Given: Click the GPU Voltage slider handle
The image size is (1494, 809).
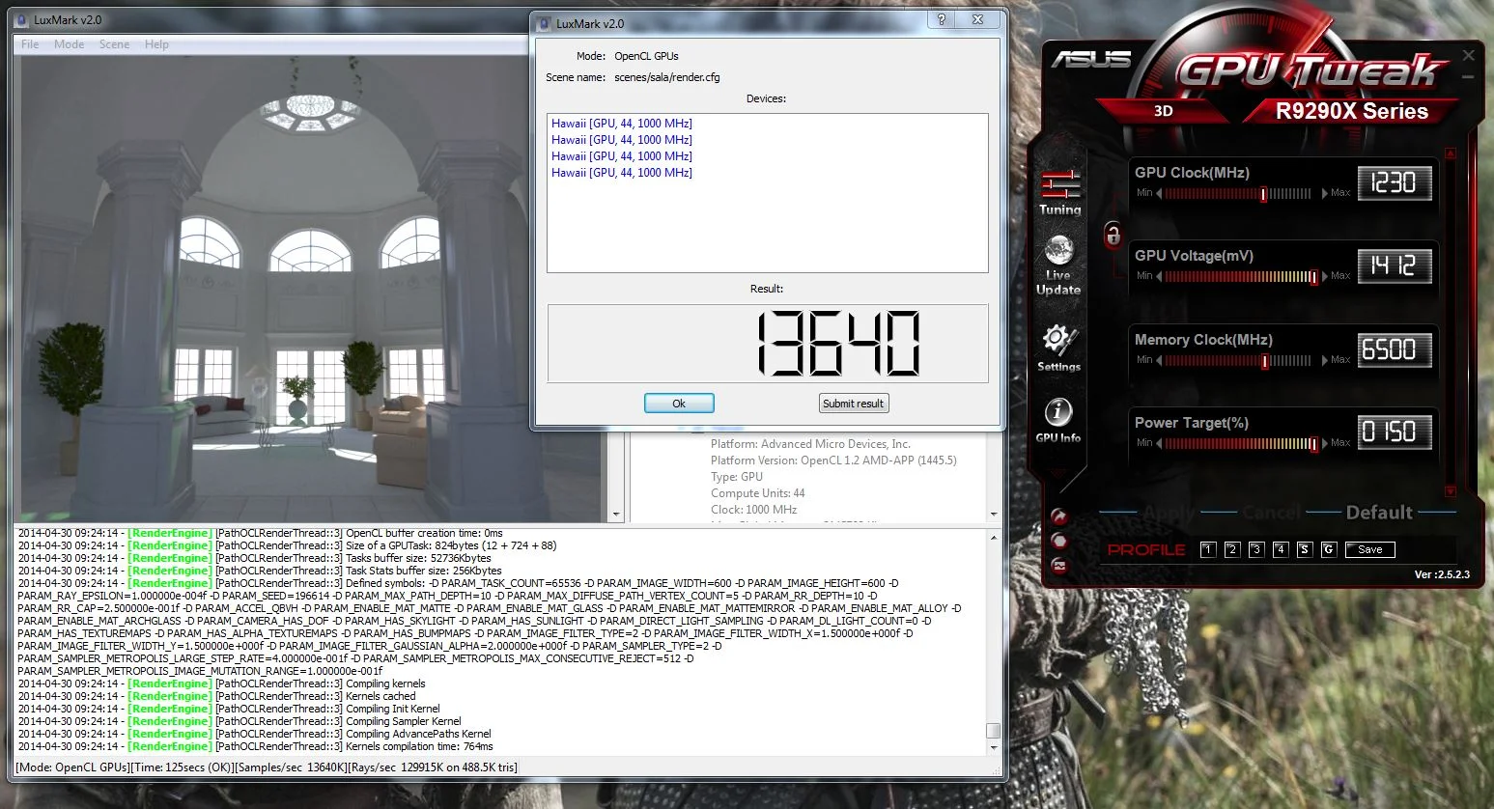Looking at the screenshot, I should [1313, 277].
